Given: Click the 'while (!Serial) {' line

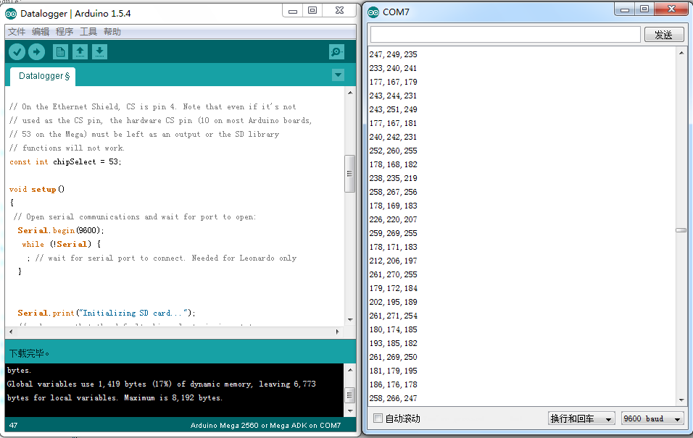Looking at the screenshot, I should click(x=61, y=244).
